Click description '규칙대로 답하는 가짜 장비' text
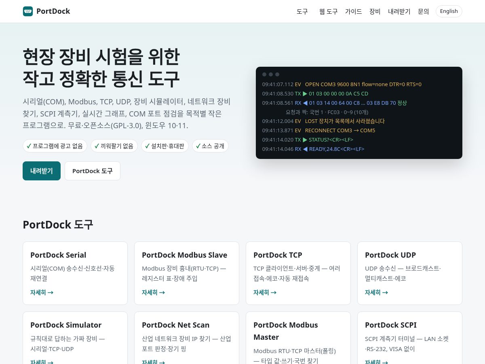 tap(67, 343)
